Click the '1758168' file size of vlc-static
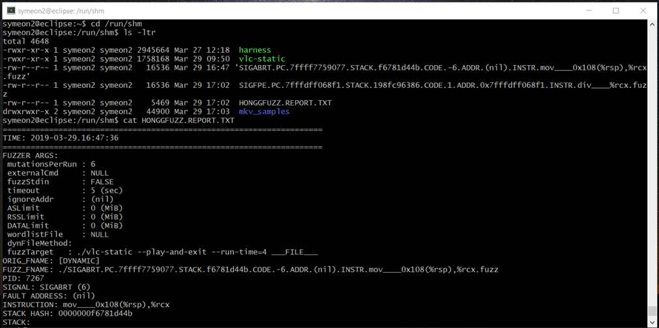 (x=153, y=59)
